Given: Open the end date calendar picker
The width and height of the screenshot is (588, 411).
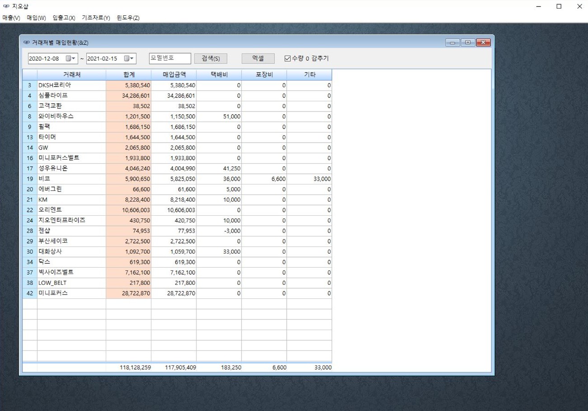Looking at the screenshot, I should pyautogui.click(x=129, y=59).
